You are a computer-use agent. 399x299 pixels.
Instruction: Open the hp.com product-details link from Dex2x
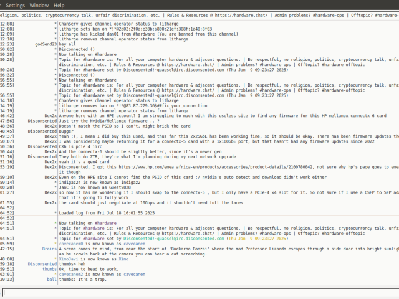click(x=216, y=167)
